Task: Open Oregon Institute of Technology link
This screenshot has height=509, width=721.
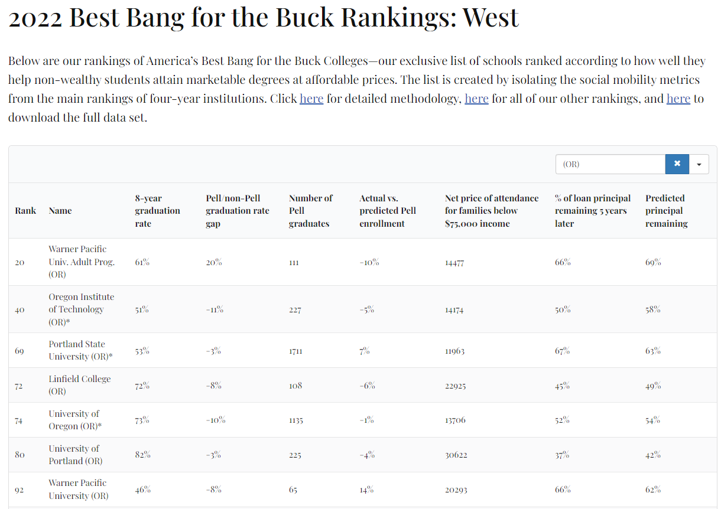Action: (81, 309)
